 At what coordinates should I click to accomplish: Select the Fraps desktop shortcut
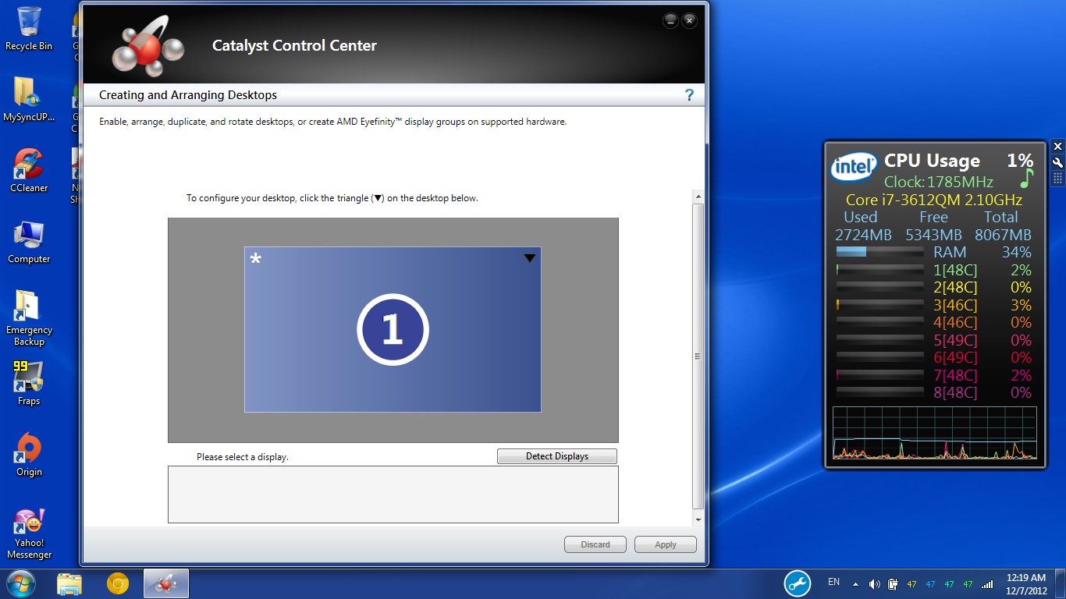point(29,383)
